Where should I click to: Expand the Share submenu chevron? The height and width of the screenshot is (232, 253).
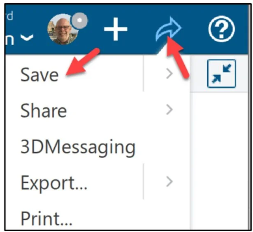tap(169, 109)
